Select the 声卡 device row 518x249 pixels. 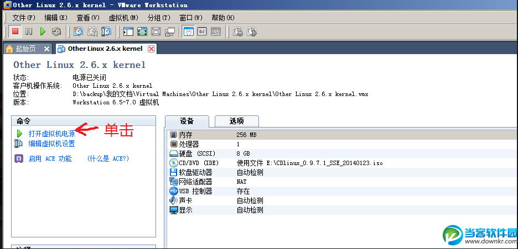click(342, 200)
